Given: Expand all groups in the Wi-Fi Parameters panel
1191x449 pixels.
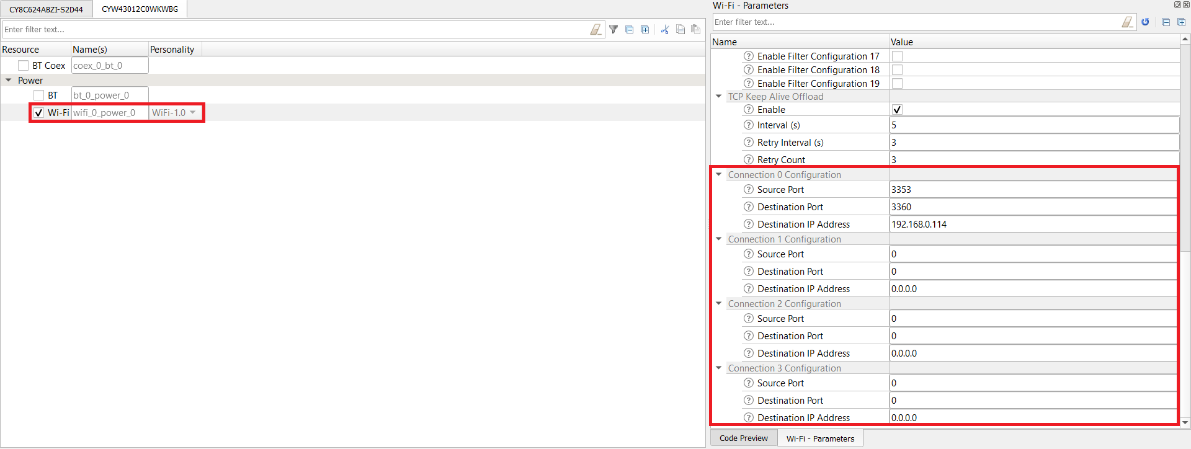Looking at the screenshot, I should (x=1182, y=22).
